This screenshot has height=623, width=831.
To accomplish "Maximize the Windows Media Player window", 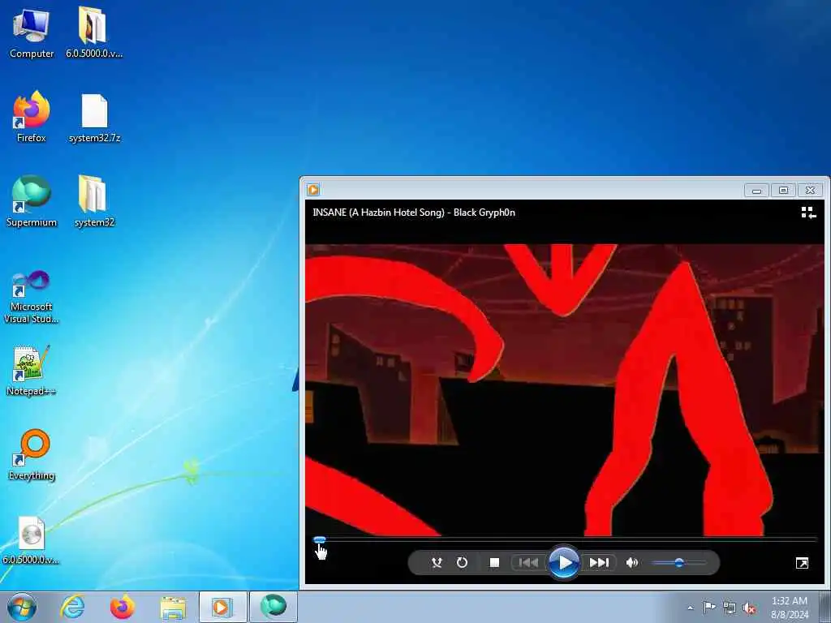I will [783, 190].
